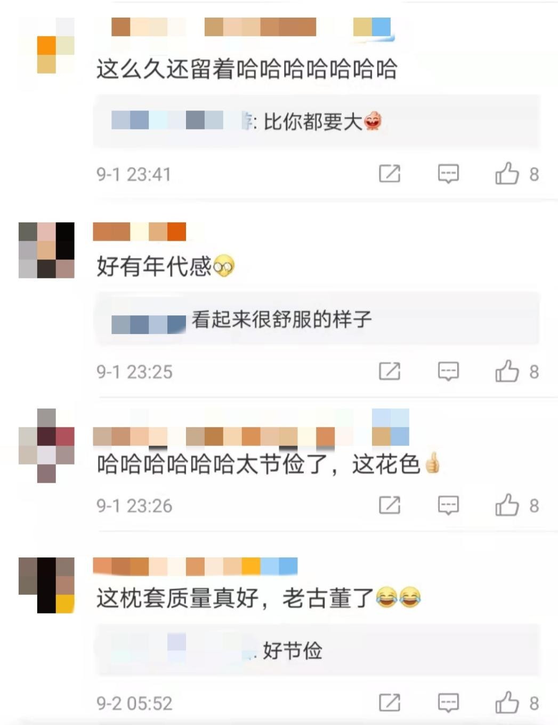Open the nested reply 好节俭

coord(317,650)
